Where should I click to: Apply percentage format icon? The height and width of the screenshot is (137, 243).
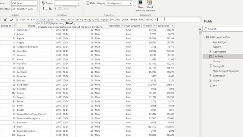(x=50, y=9)
